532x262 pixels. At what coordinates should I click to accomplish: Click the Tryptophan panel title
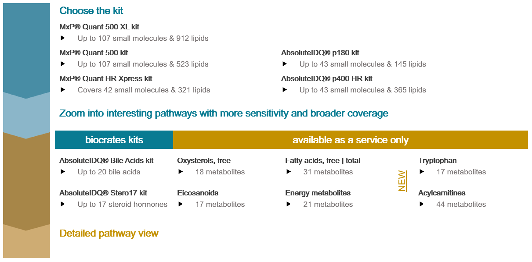point(438,160)
